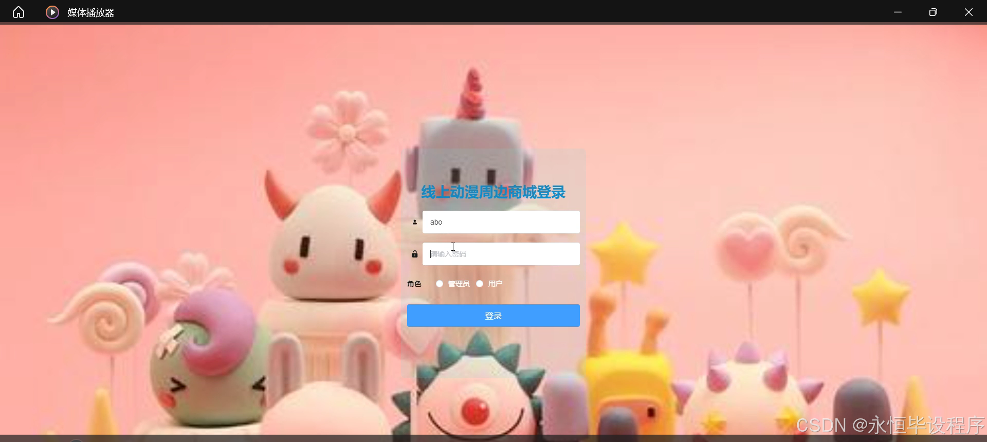The height and width of the screenshot is (442, 987).
Task: Click the blue 登录 button
Action: pyautogui.click(x=493, y=316)
